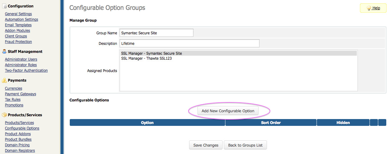Open Two-Factor Authentication settings
Image resolution: width=390 pixels, height=154 pixels.
pyautogui.click(x=26, y=71)
